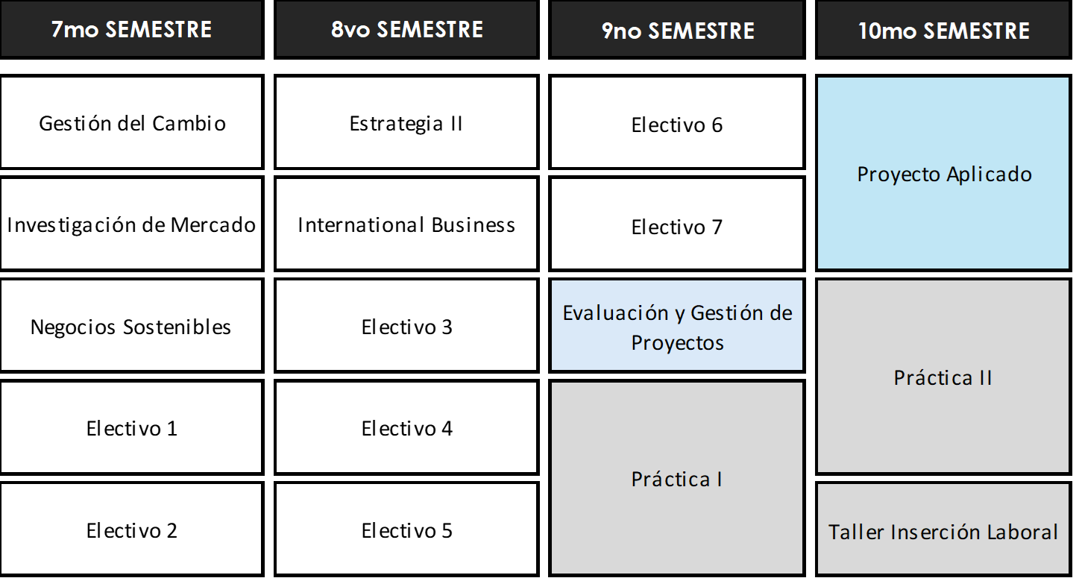Select the gray Práctica I block
The image size is (1073, 578).
pyautogui.click(x=677, y=479)
